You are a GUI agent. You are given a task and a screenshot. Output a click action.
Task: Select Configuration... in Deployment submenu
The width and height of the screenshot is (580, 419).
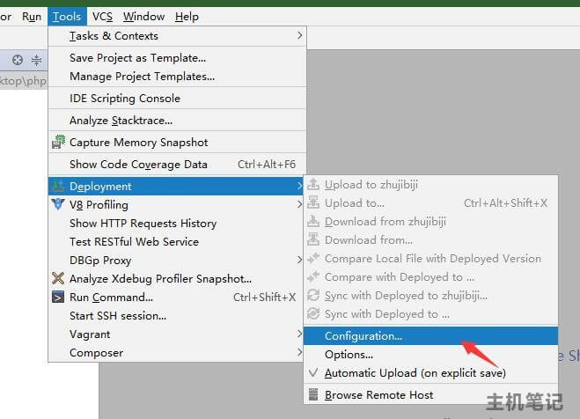coord(363,335)
